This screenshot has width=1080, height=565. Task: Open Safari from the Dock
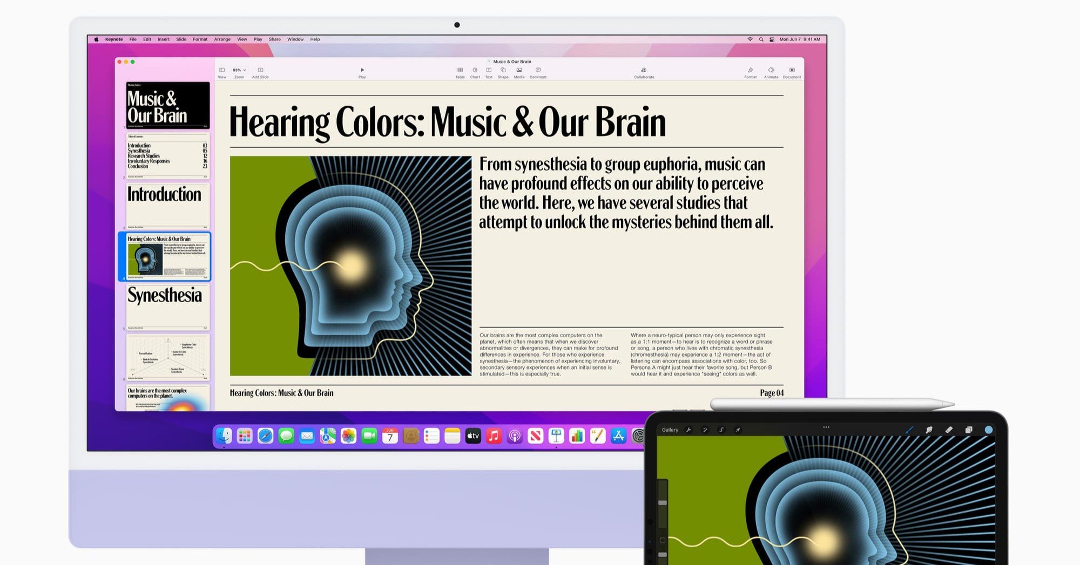pyautogui.click(x=265, y=436)
